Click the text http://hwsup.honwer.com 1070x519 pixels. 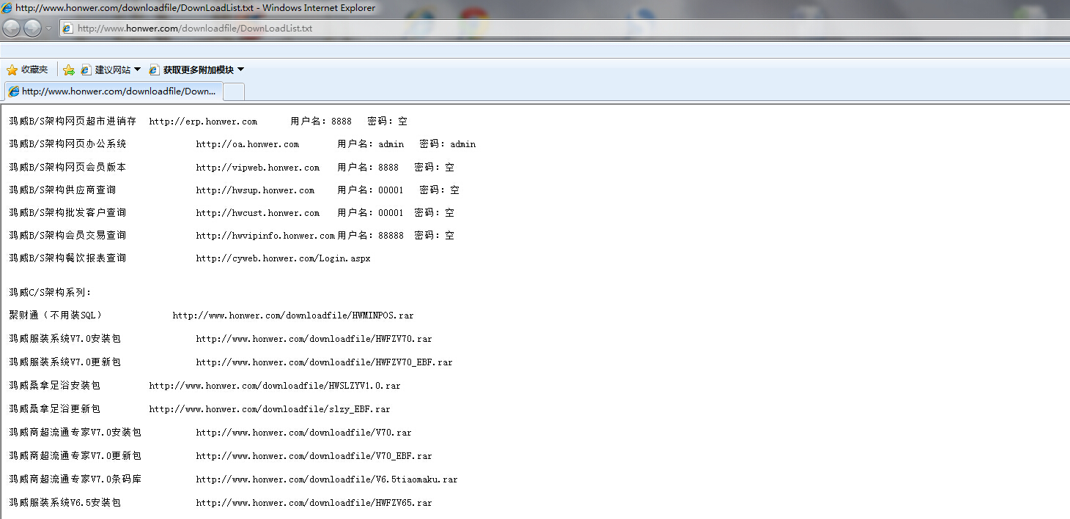pos(255,190)
